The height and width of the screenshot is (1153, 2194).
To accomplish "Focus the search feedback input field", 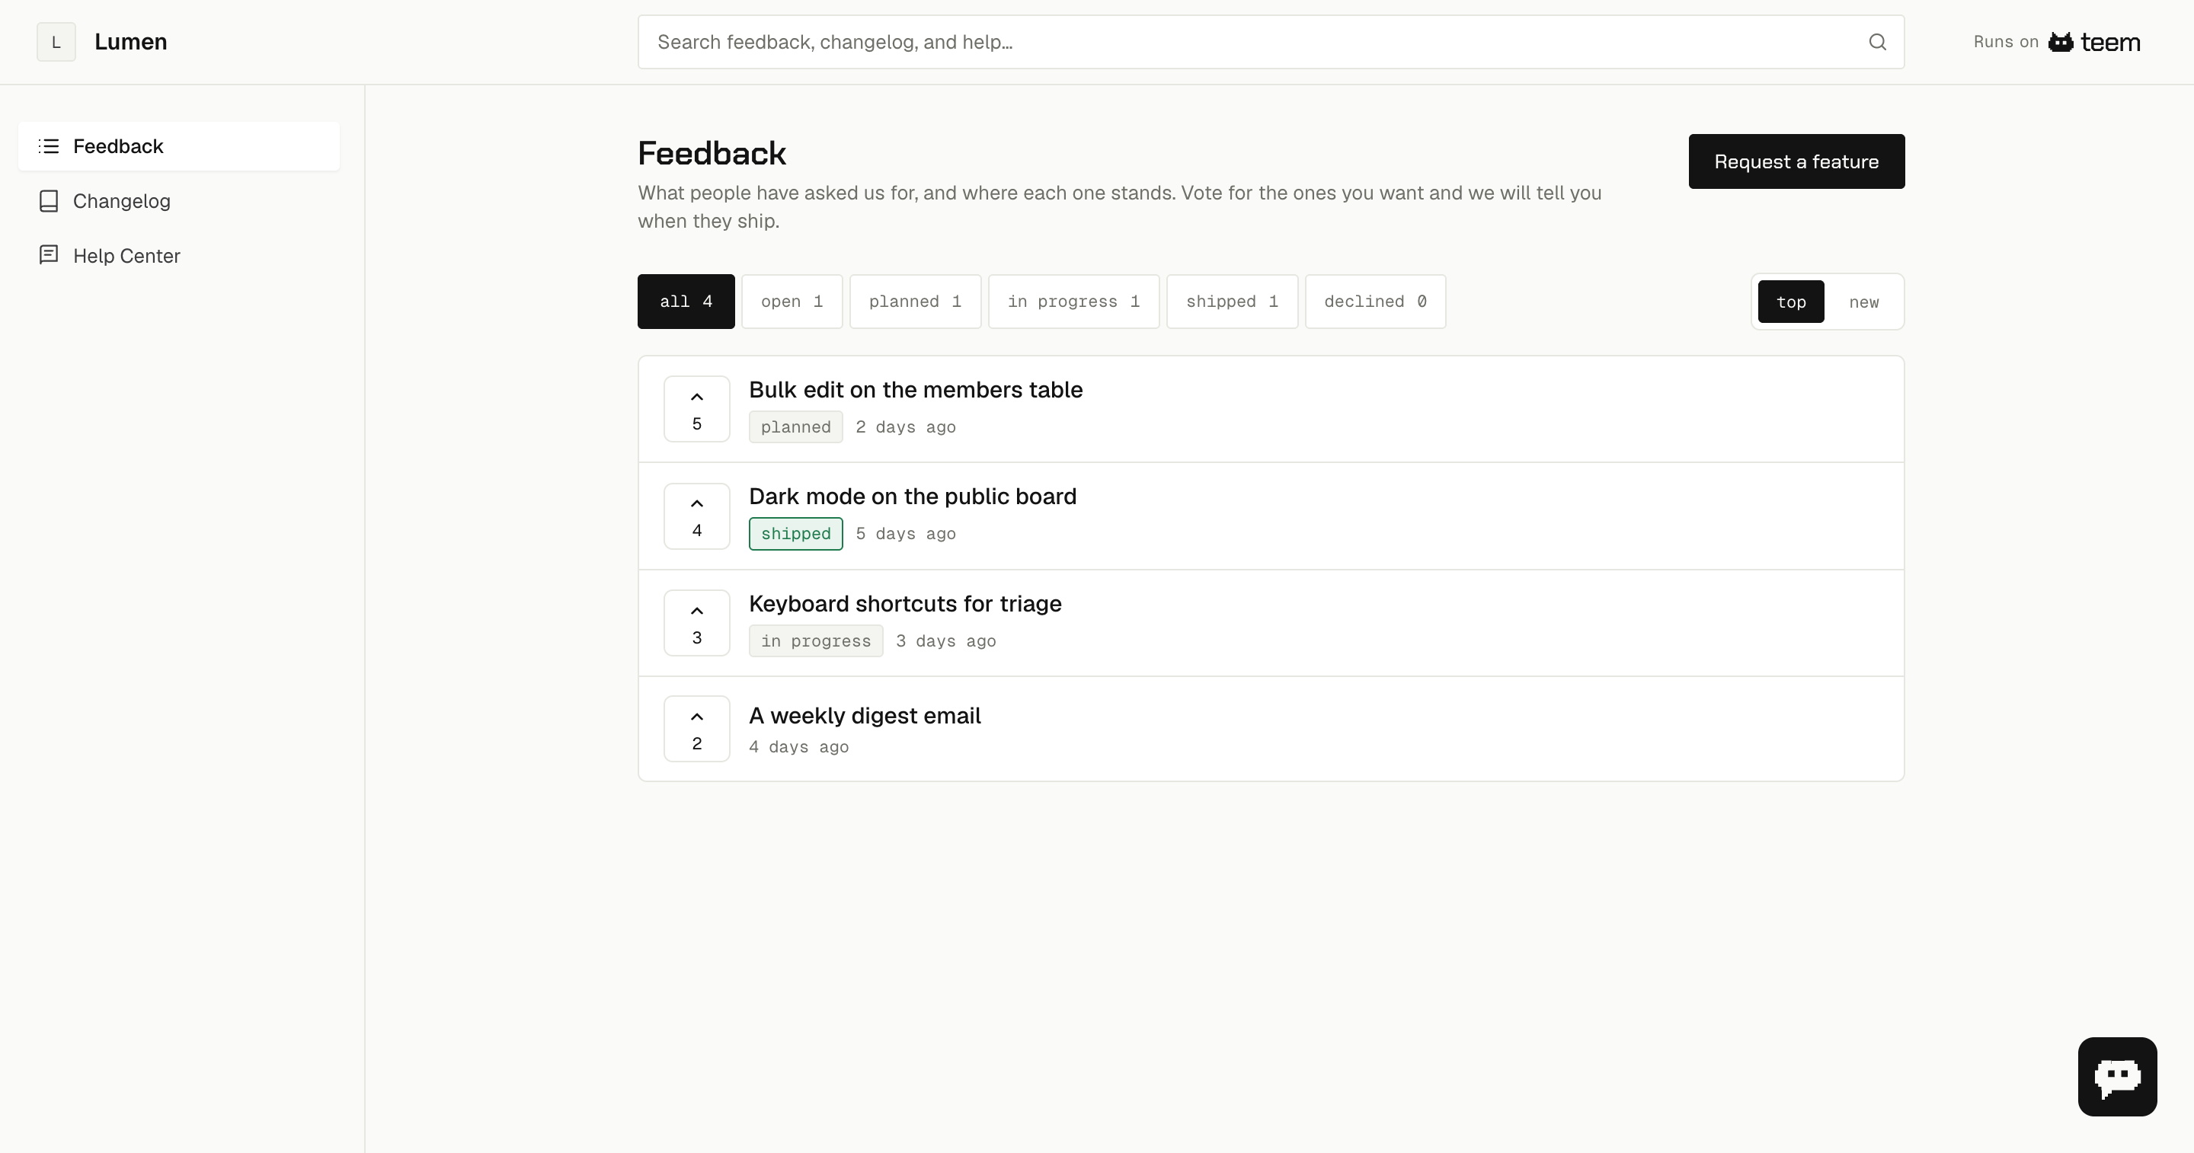I will [1271, 42].
